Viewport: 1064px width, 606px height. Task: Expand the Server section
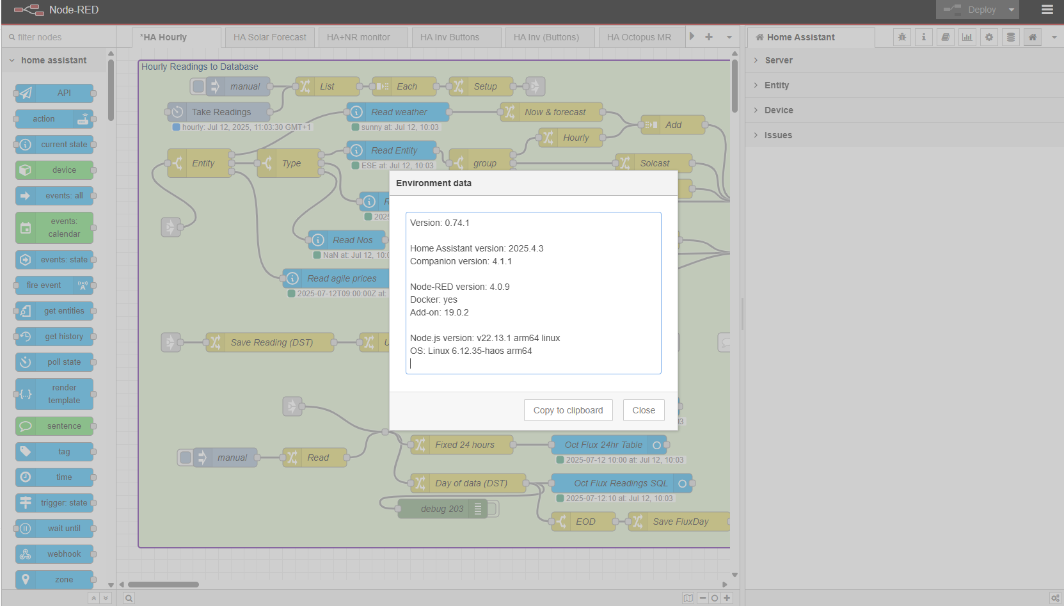pos(778,60)
